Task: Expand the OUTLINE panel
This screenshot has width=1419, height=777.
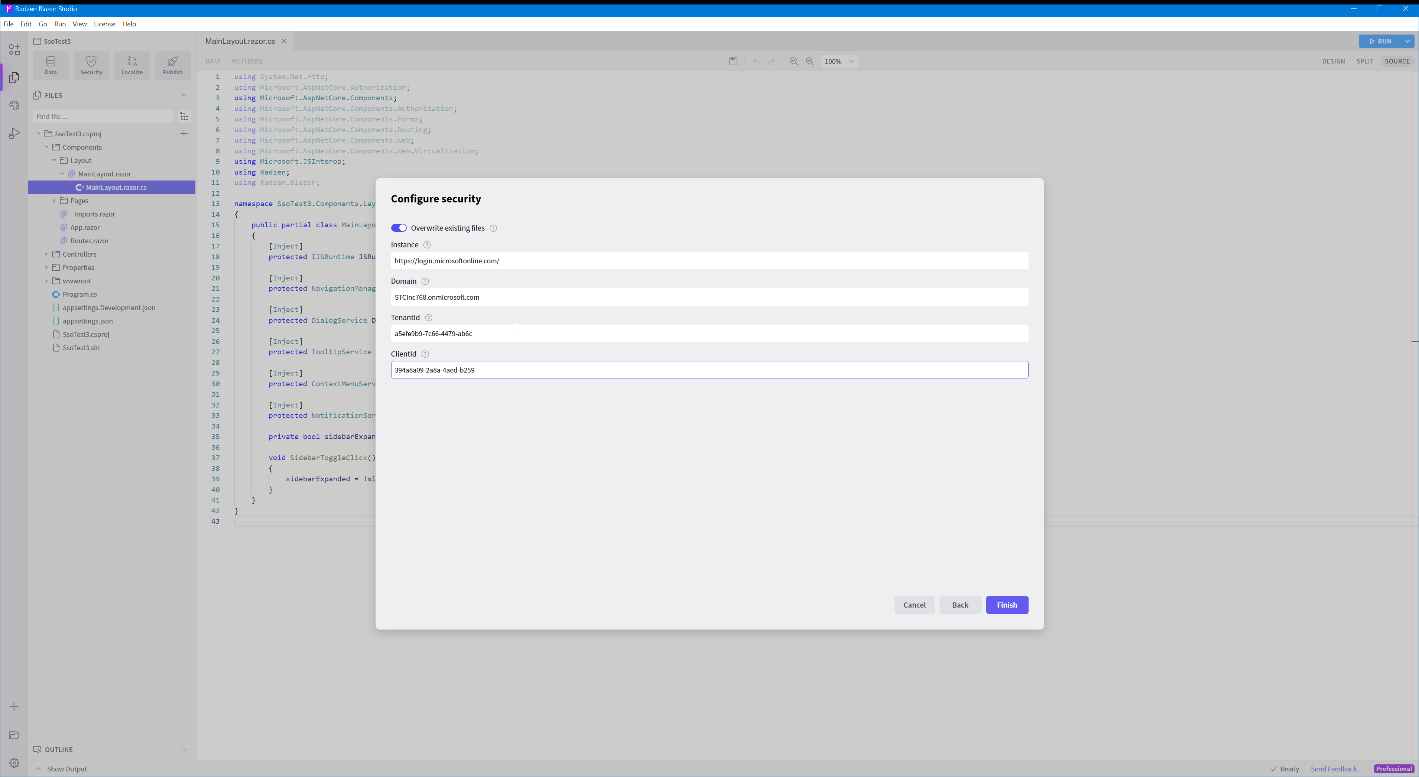Action: pyautogui.click(x=184, y=750)
